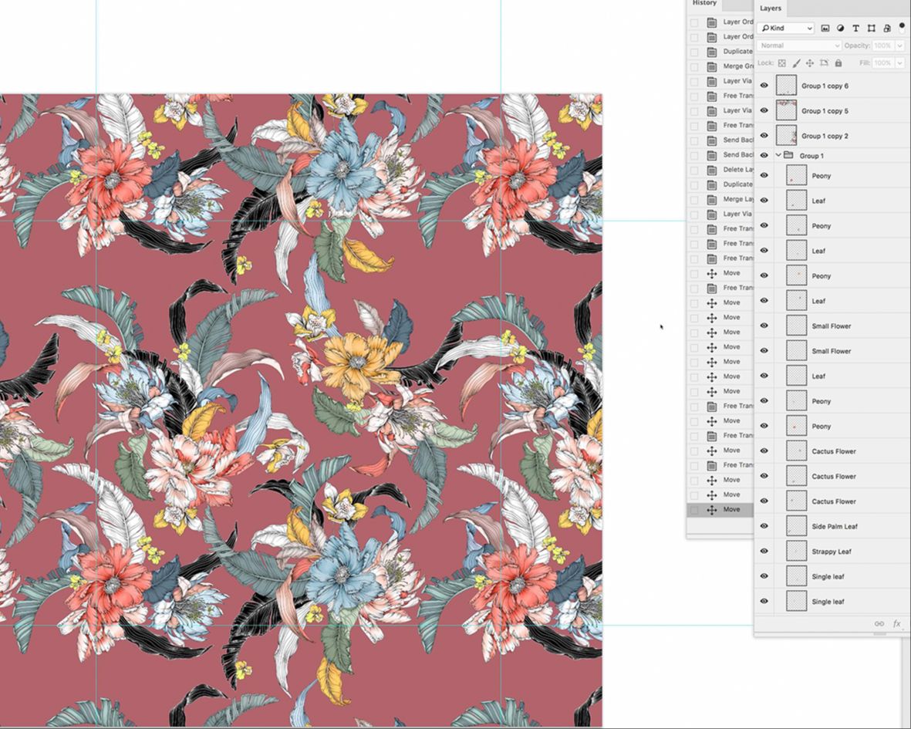The image size is (911, 729).
Task: Set history brush source beside Merge Gr
Action: click(694, 66)
